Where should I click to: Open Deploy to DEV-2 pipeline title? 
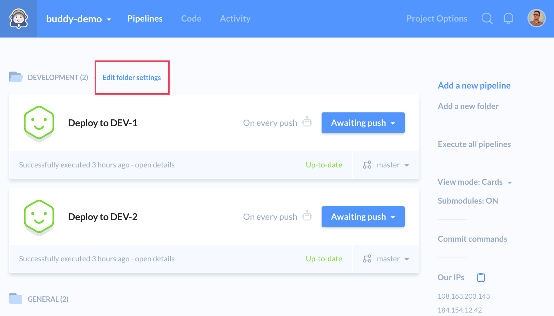click(x=103, y=217)
